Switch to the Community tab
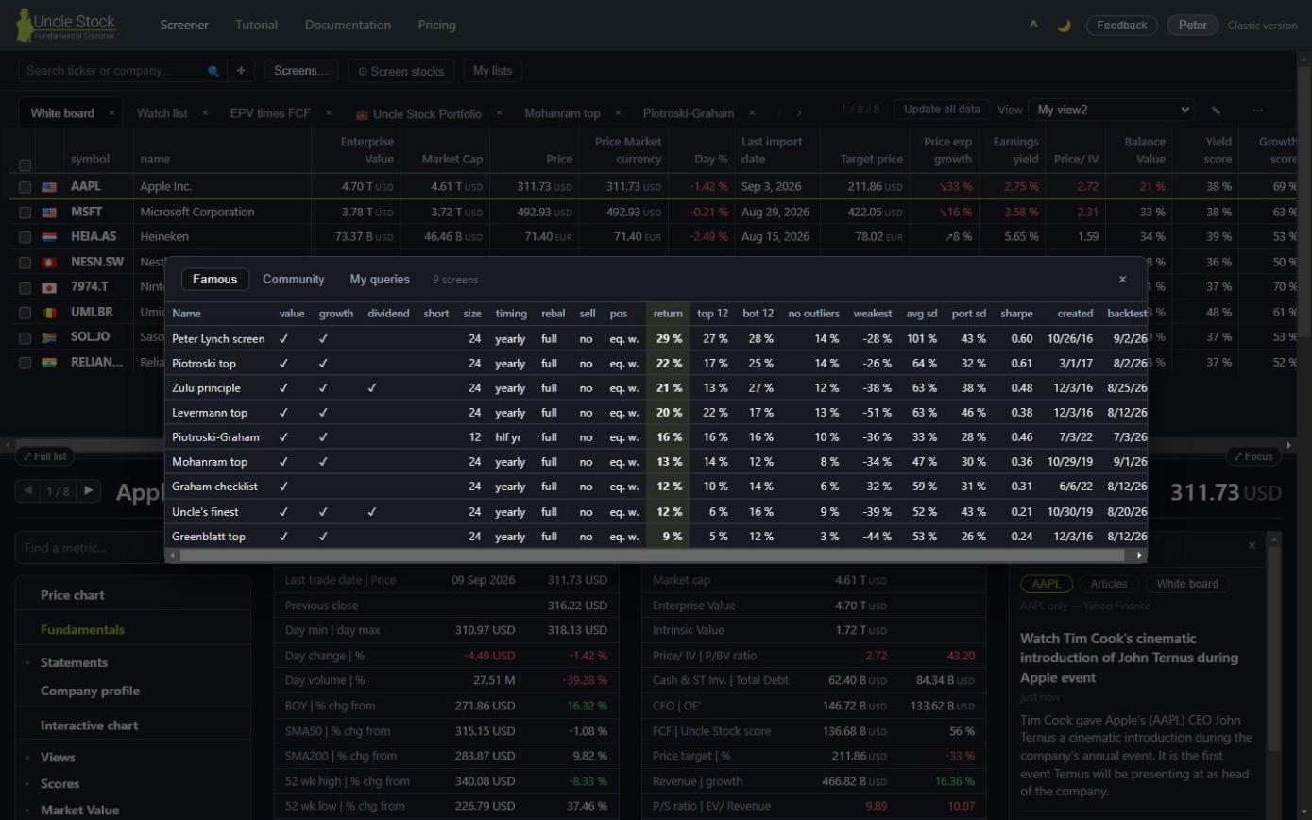The image size is (1312, 820). coord(294,279)
